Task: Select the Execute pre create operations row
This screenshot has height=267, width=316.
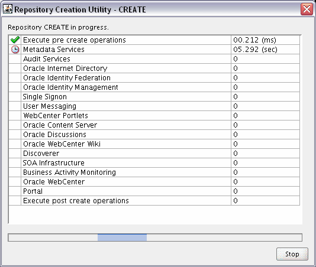Action: tap(154, 40)
